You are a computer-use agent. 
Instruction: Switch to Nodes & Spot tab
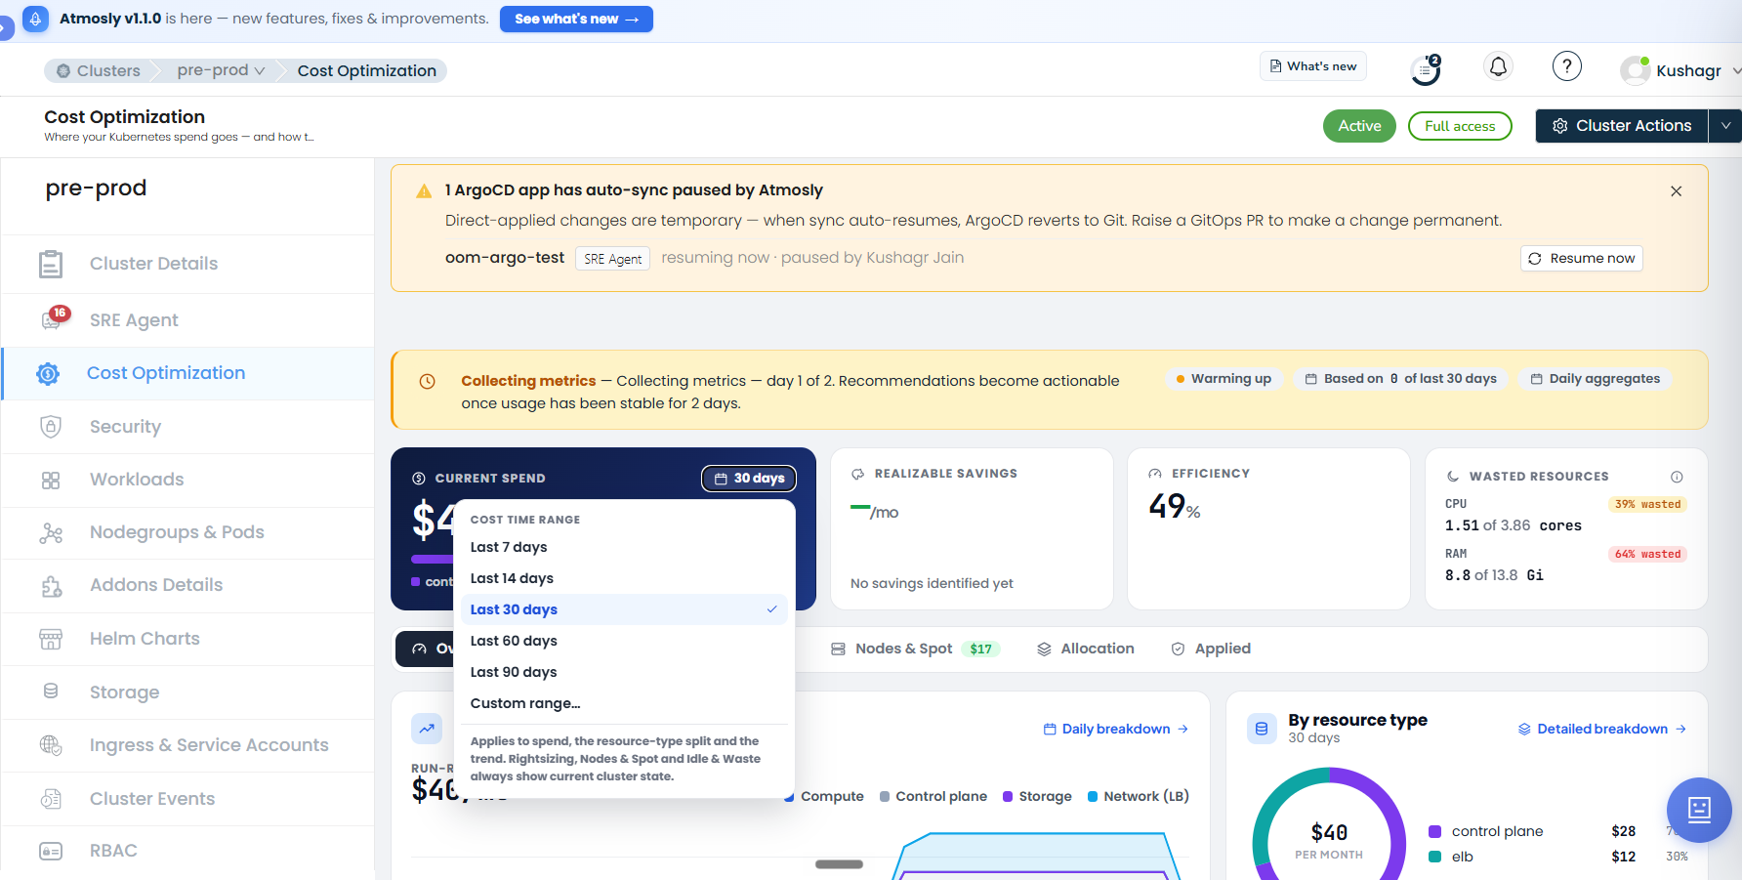[915, 649]
